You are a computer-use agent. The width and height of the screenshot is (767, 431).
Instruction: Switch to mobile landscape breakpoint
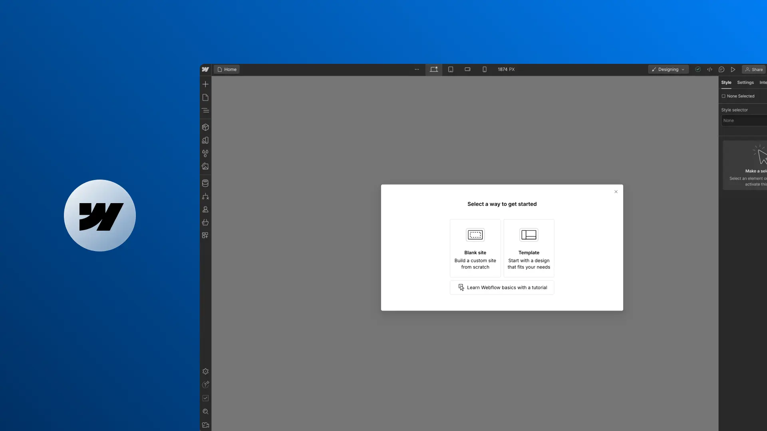click(x=467, y=69)
